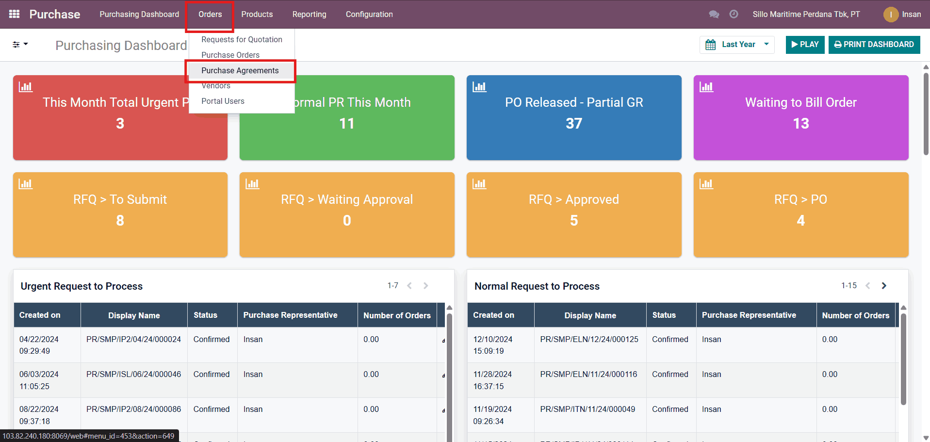Open request PR/SMP/ELN/12/24/000125 row
Image resolution: width=930 pixels, height=442 pixels.
tap(589, 340)
